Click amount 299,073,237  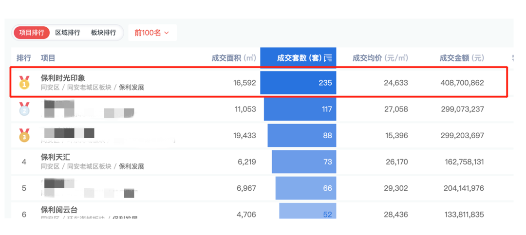tap(462, 109)
